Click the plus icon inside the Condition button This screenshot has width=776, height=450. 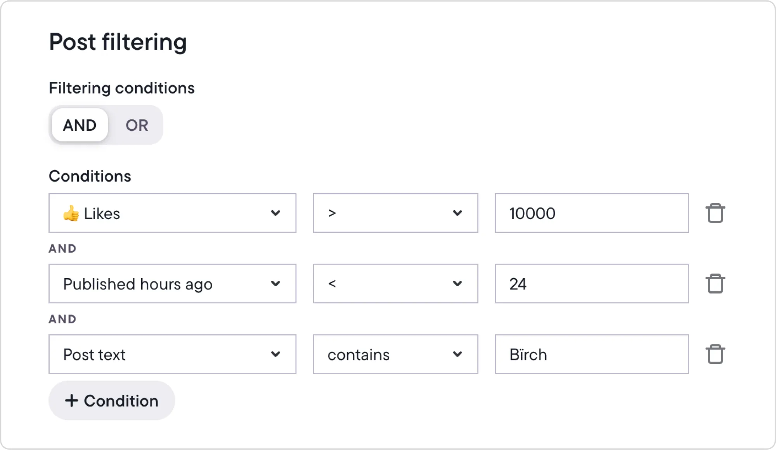[x=72, y=400]
